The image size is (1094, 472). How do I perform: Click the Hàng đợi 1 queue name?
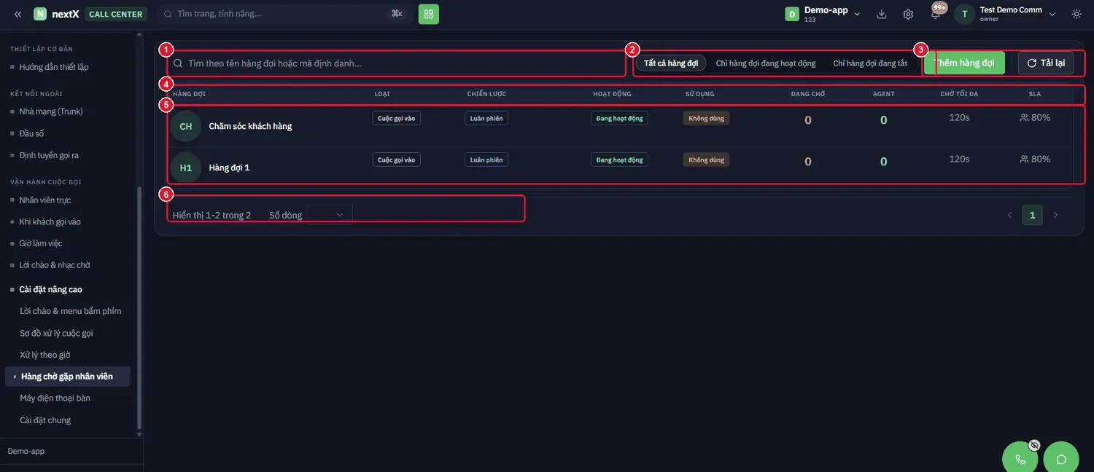pos(229,168)
